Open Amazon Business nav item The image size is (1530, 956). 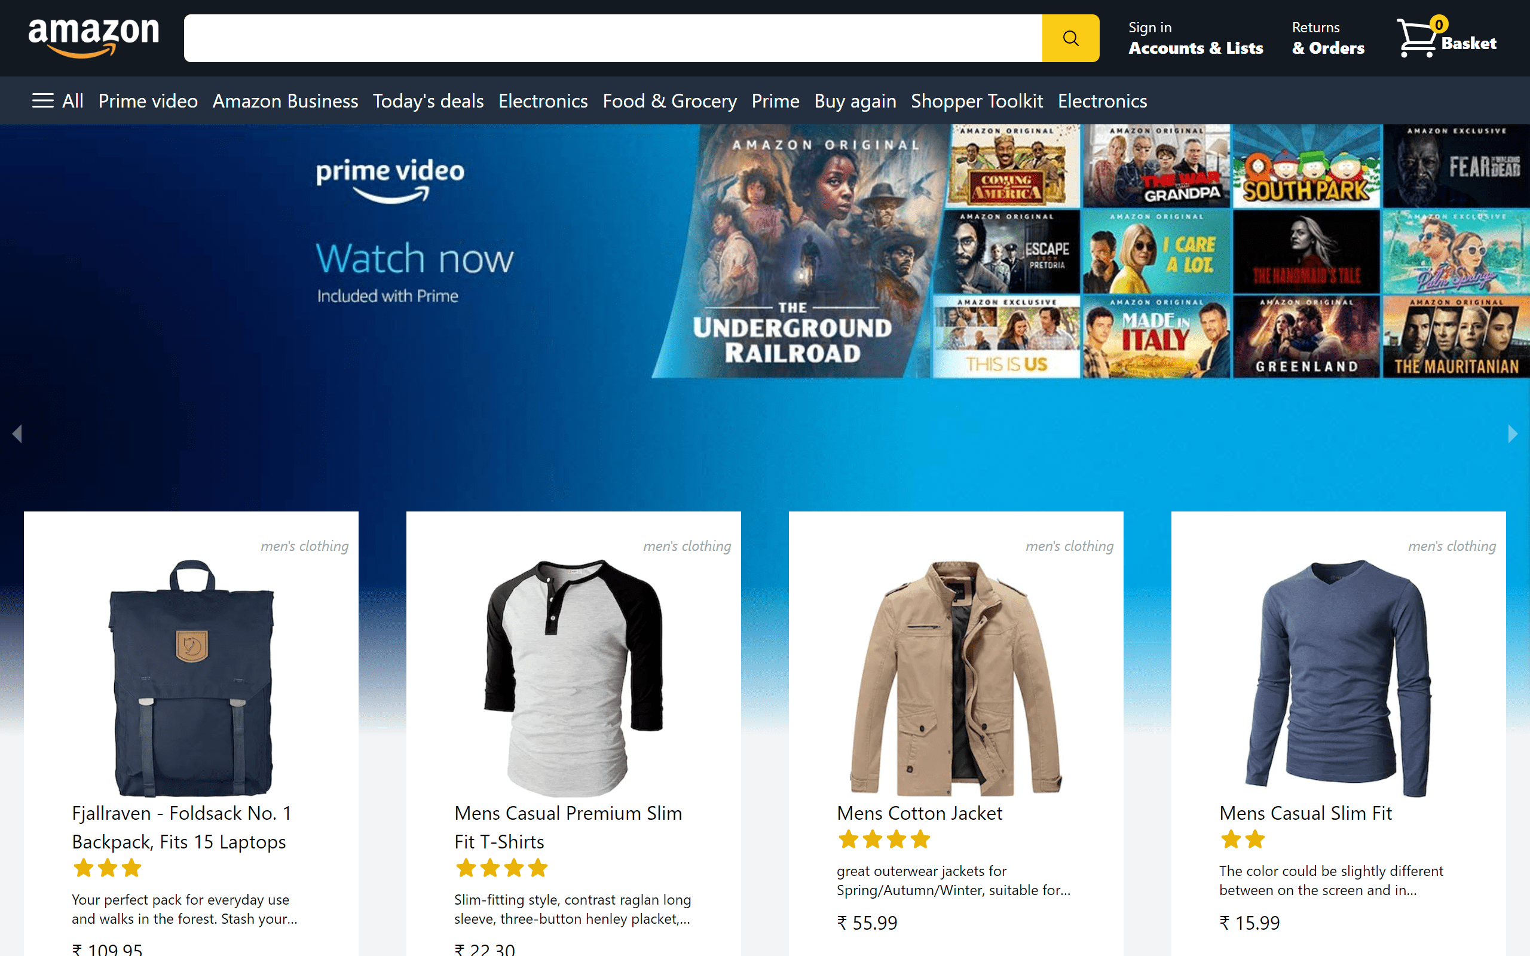coord(285,101)
